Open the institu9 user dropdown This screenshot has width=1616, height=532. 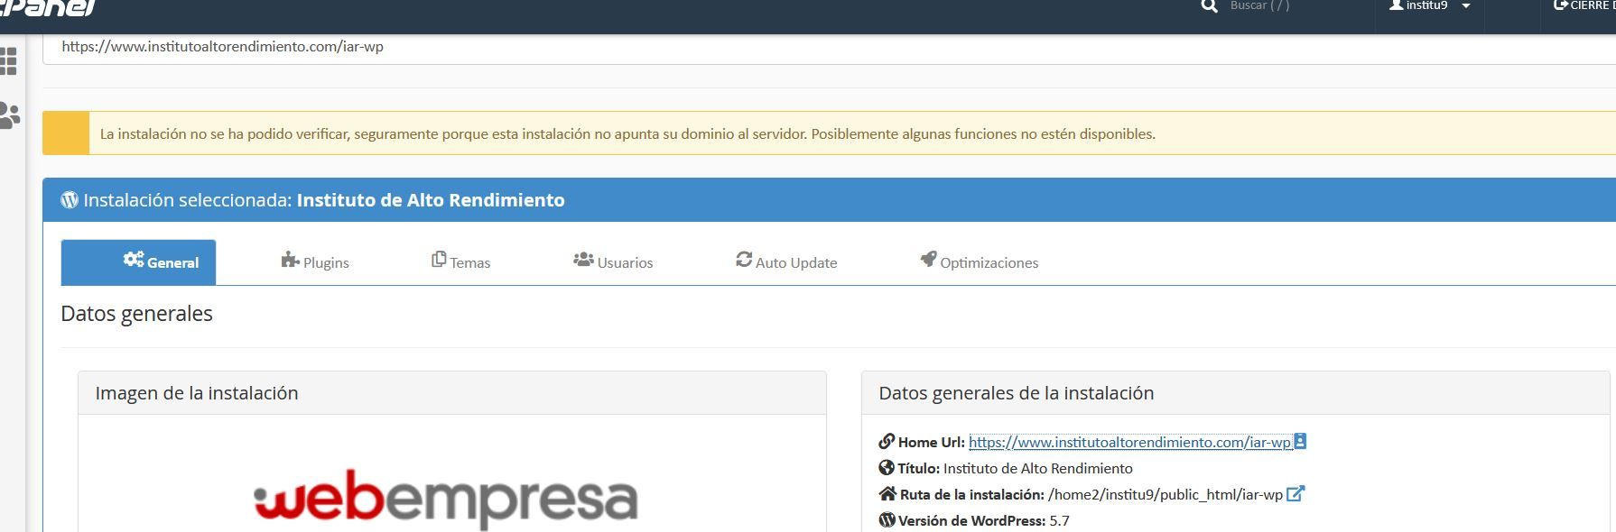pos(1430,6)
